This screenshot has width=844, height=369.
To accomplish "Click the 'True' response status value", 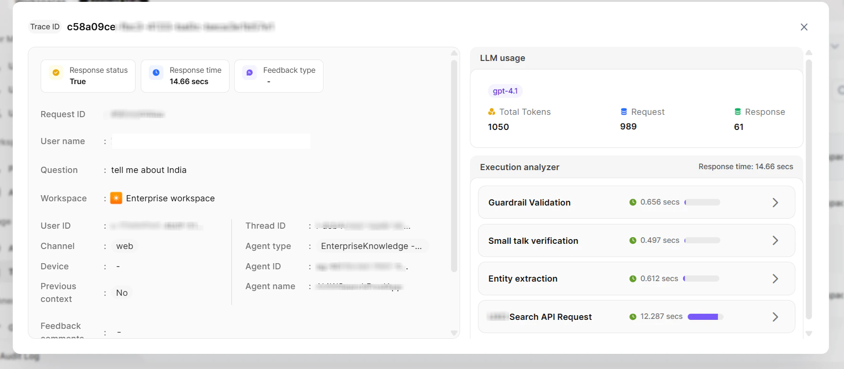I will click(77, 82).
